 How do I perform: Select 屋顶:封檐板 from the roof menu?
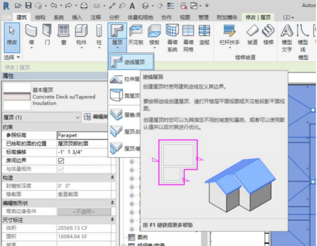125,131
